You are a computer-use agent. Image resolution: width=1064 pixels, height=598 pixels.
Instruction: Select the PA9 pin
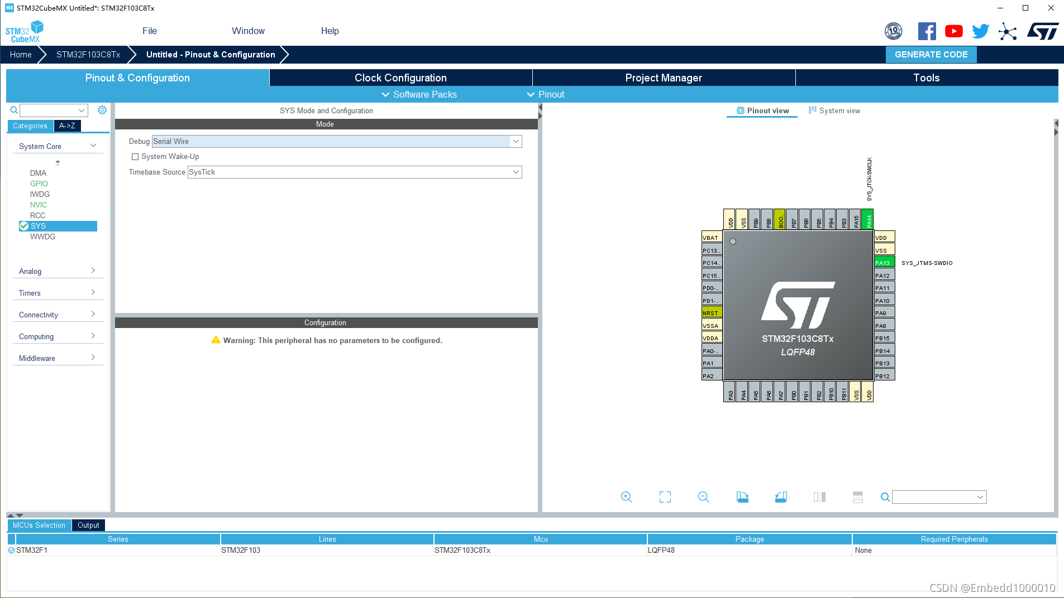[x=884, y=312]
